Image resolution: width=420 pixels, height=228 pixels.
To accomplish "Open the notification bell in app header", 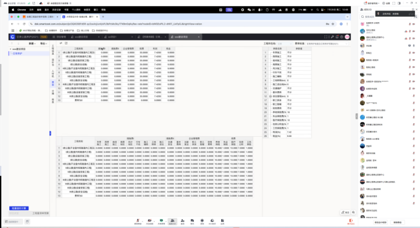I will click(x=337, y=37).
